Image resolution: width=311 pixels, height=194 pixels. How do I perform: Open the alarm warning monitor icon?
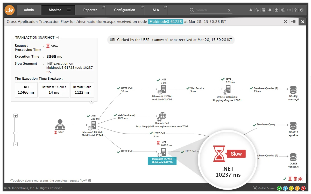(x=264, y=10)
